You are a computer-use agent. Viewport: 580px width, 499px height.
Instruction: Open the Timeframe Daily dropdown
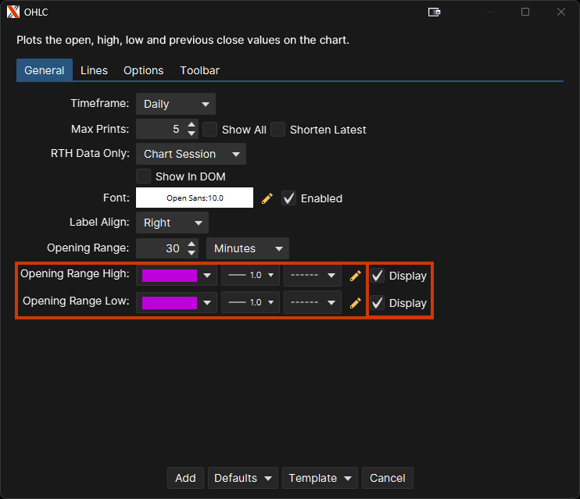coord(176,104)
